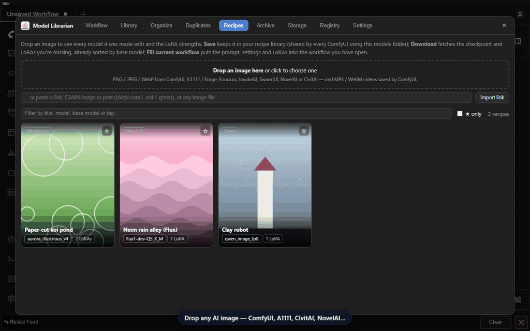Star the Neon rain alley (Flux) recipe
Viewport: 530px width, 331px height.
(205, 131)
